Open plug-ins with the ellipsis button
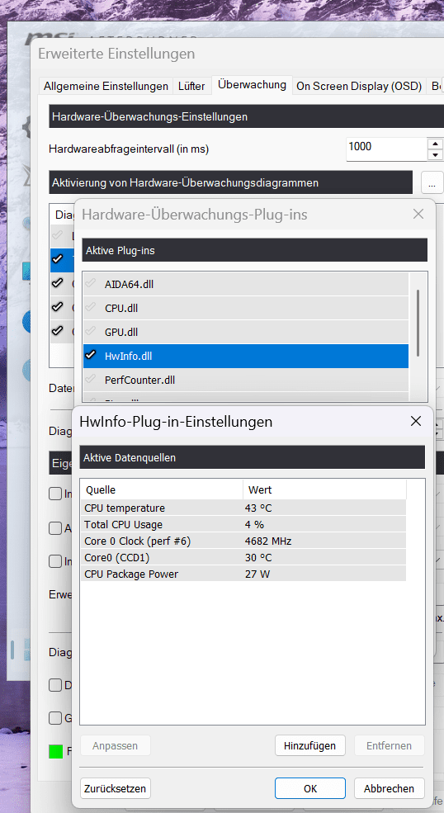Screen dimensions: 444x813 tap(432, 183)
